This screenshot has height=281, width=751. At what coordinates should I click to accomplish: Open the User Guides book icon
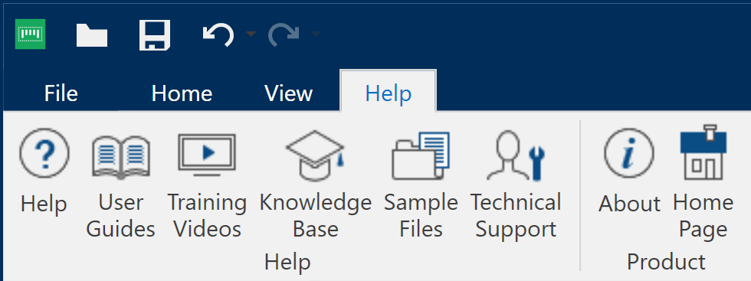[121, 156]
